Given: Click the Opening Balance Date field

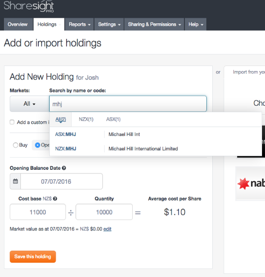Looking at the screenshot, I should tap(62, 181).
